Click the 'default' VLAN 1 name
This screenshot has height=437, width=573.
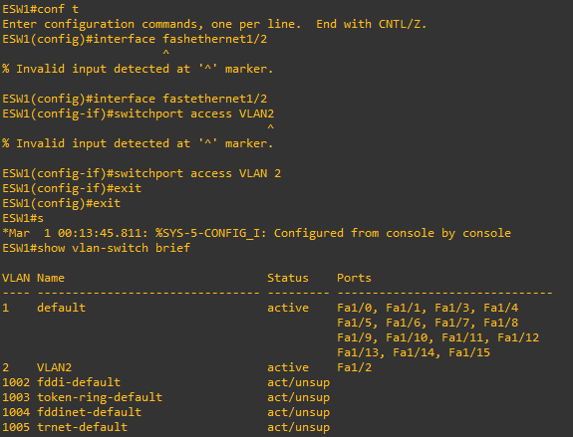point(62,308)
